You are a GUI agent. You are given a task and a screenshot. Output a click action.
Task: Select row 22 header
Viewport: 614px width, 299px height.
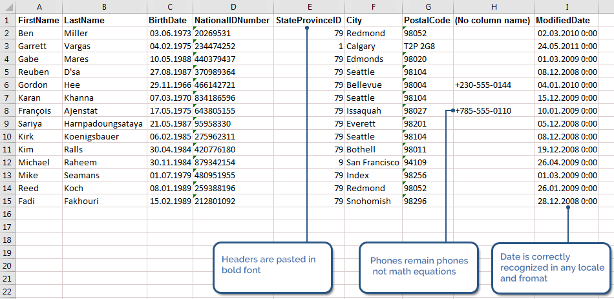pos(8,291)
